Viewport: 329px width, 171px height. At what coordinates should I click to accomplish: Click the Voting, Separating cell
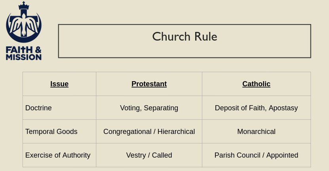(149, 108)
